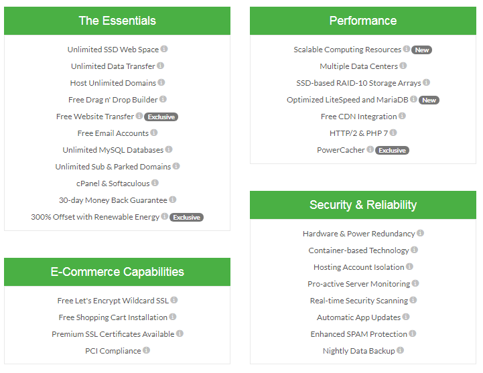
Task: Open info for Hardware & Power Redundancy
Action: point(420,233)
